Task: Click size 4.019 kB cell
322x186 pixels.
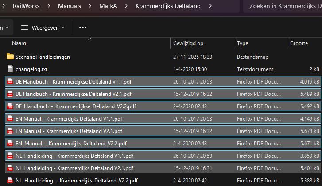Action: click(310, 82)
